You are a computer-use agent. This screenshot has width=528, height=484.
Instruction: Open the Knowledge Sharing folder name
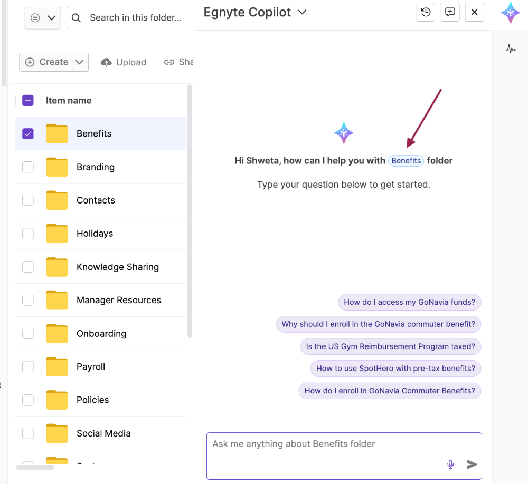(x=118, y=267)
